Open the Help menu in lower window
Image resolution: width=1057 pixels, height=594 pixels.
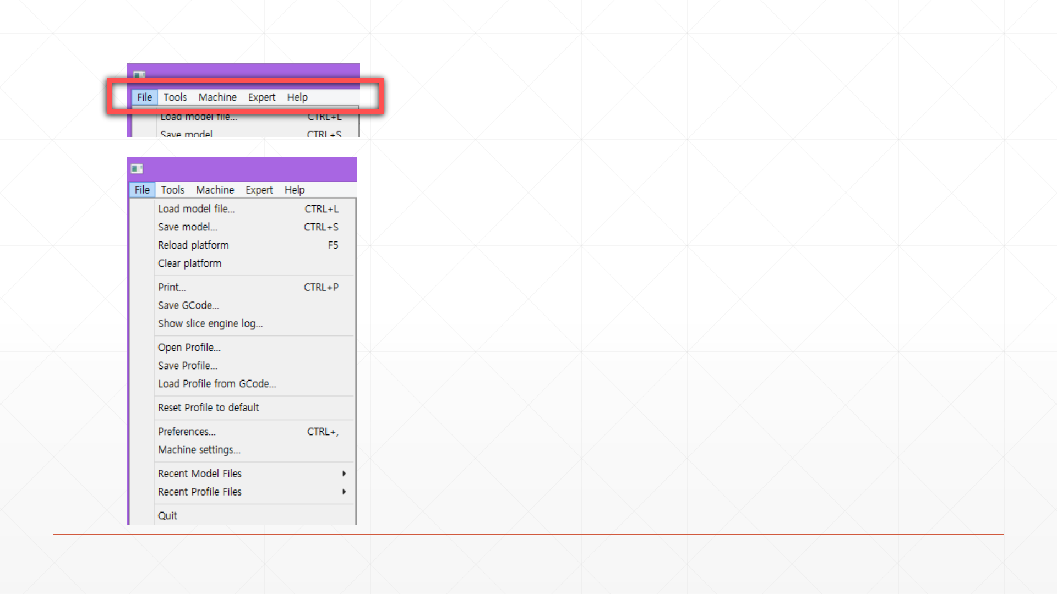coord(295,190)
